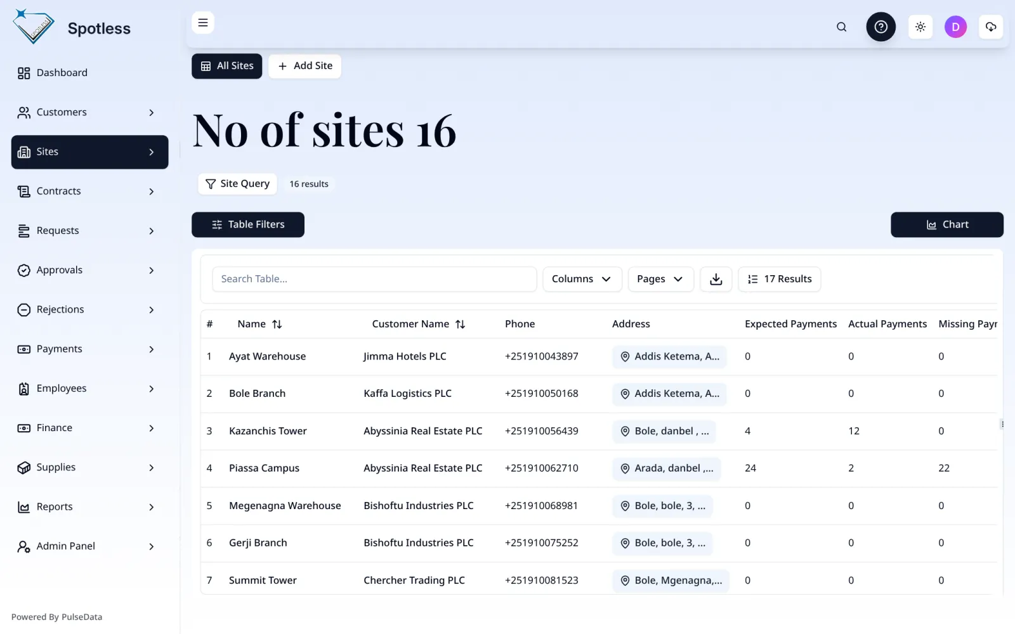The height and width of the screenshot is (634, 1015).
Task: Click the Bole, danbel address chip for Kazanchis Tower
Action: pyautogui.click(x=664, y=432)
